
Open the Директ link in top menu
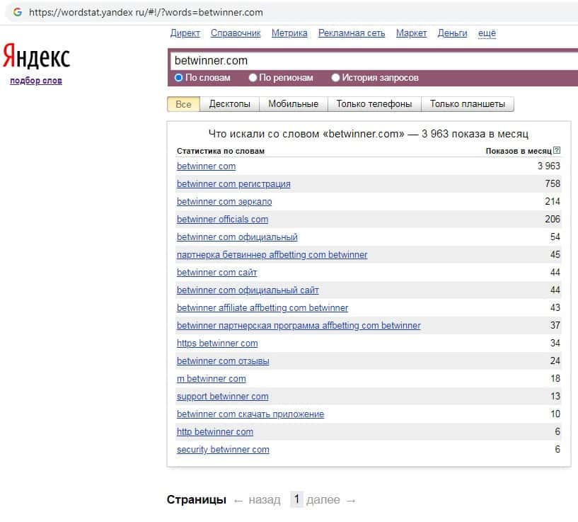tap(185, 33)
